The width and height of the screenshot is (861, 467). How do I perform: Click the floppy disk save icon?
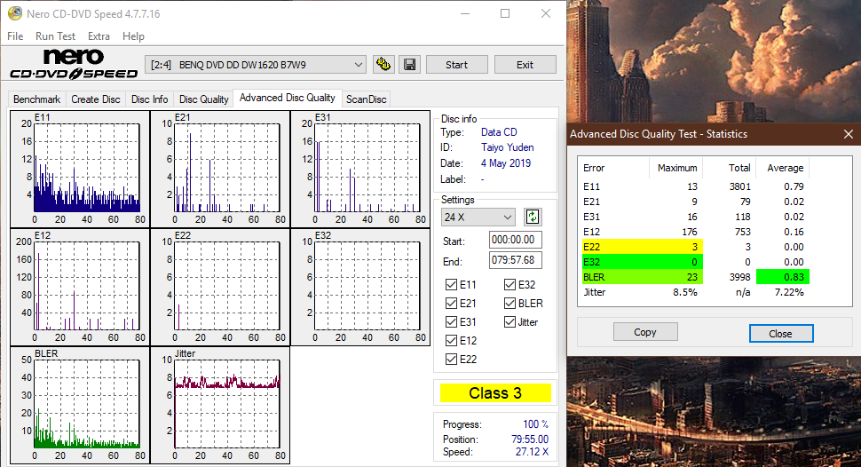[x=409, y=65]
